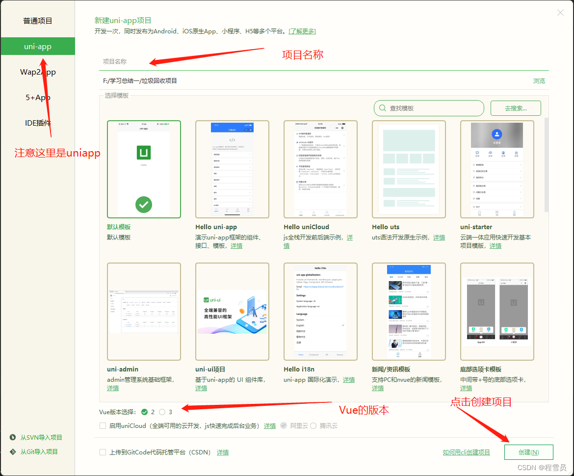
Task: Choose the 腾讯云 radio option
Action: tap(313, 425)
